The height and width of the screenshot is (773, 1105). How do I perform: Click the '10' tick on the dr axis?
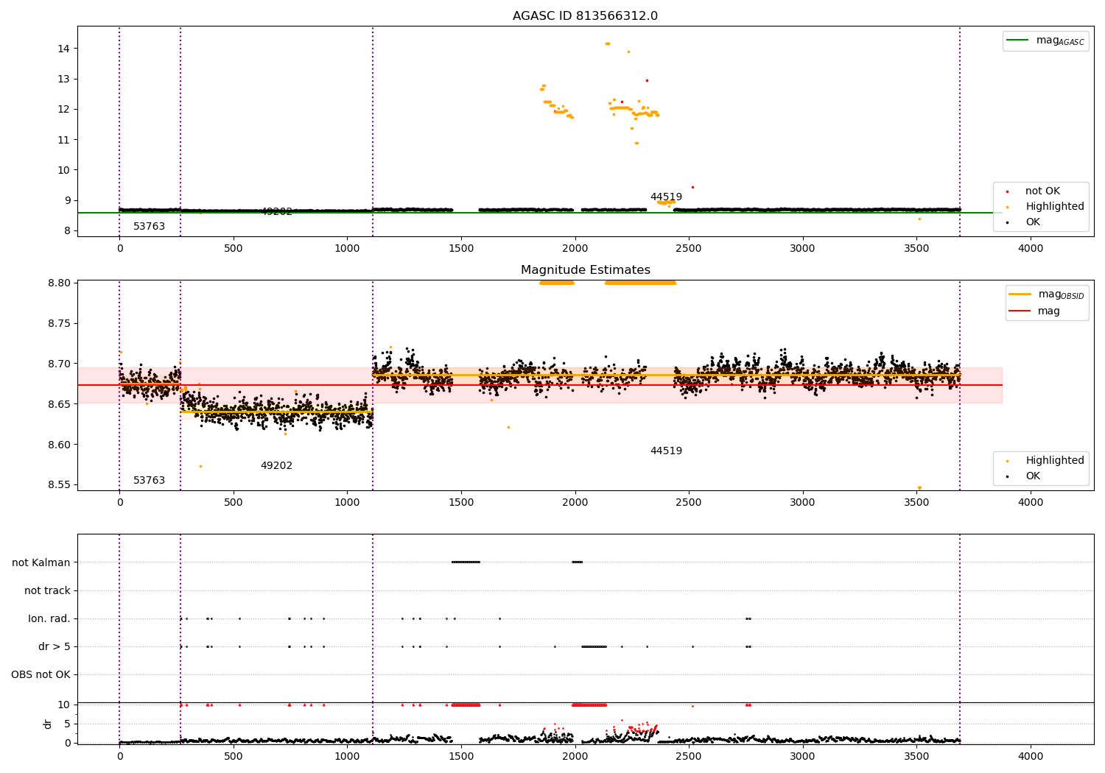64,705
